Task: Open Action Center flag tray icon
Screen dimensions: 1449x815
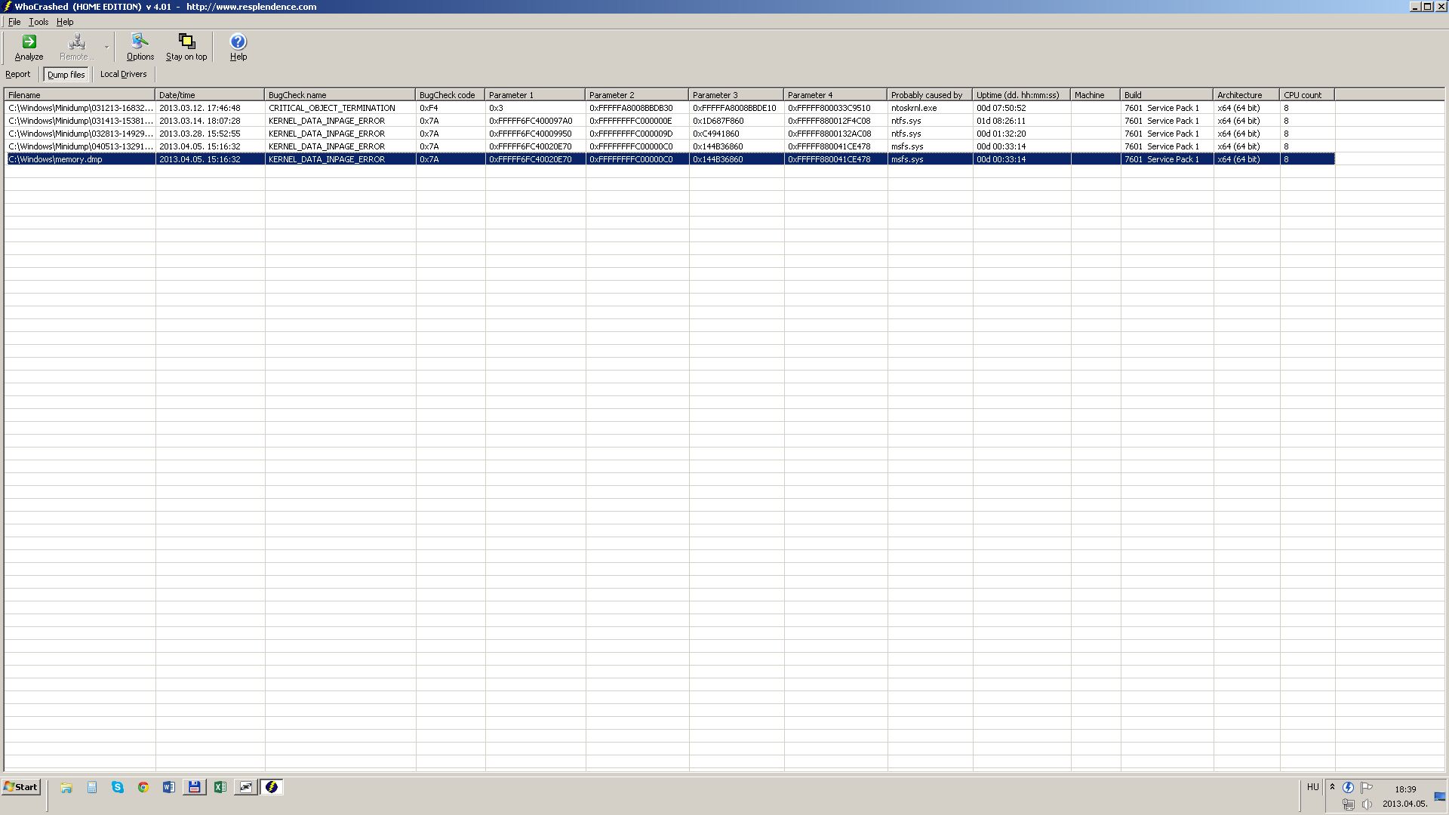Action: pyautogui.click(x=1367, y=788)
